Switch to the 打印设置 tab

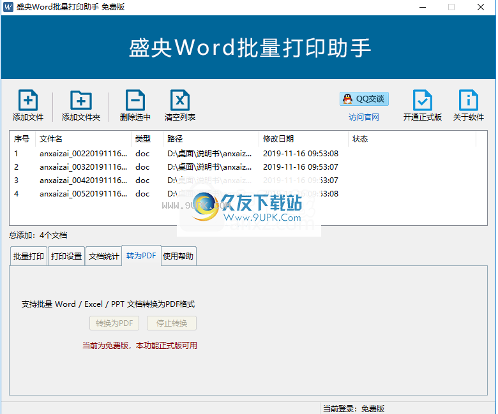(x=66, y=256)
